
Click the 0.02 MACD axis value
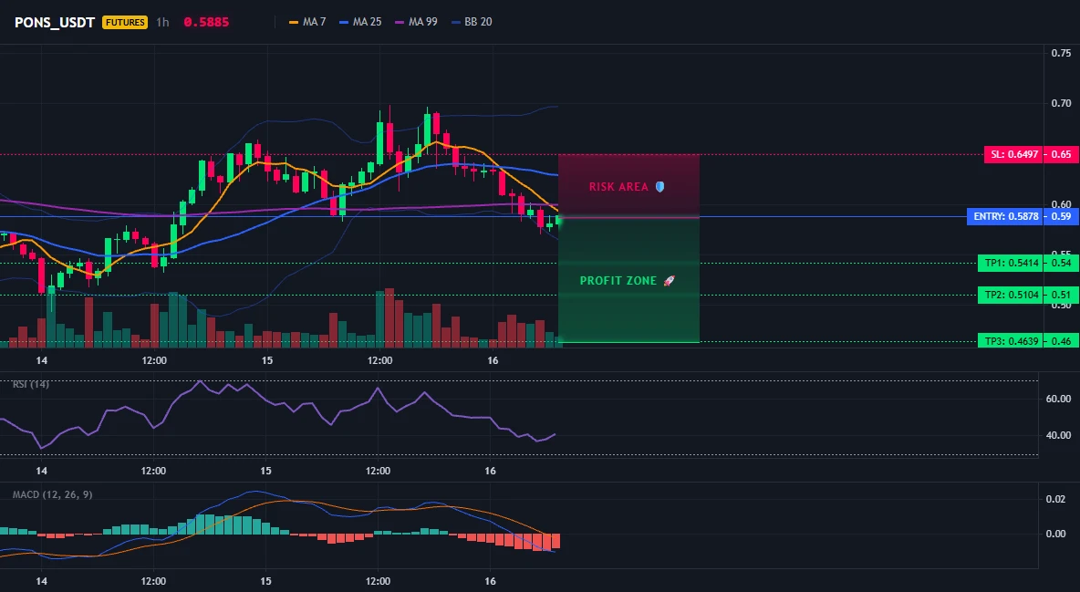(1056, 499)
